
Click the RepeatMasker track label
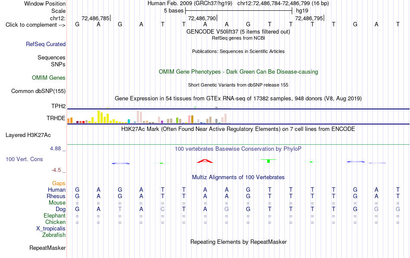pyautogui.click(x=47, y=248)
